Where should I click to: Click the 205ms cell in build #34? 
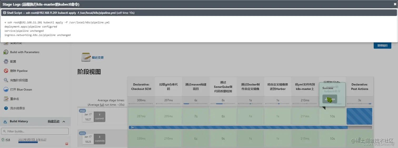(x=168, y=116)
